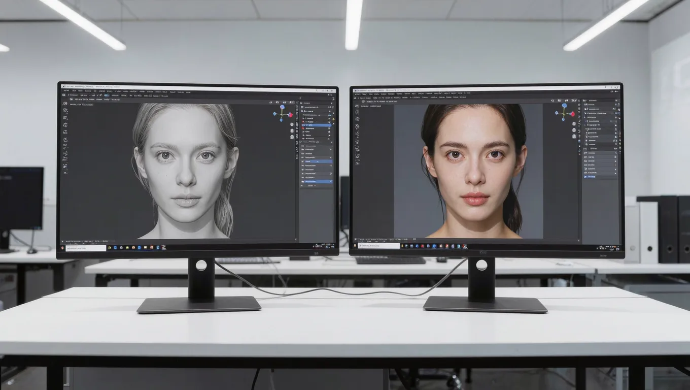Click first round navigation button under left monitor's gizmo
Image resolution: width=690 pixels, height=390 pixels.
pyautogui.click(x=292, y=124)
